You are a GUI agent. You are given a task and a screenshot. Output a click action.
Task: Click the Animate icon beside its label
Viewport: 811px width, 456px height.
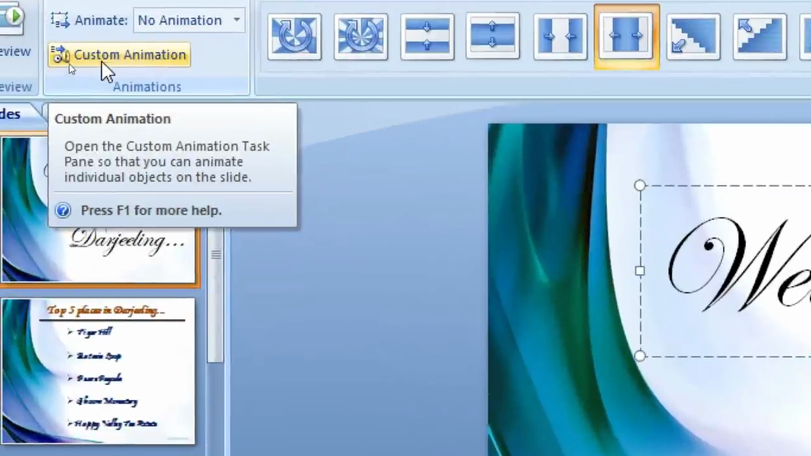point(60,20)
